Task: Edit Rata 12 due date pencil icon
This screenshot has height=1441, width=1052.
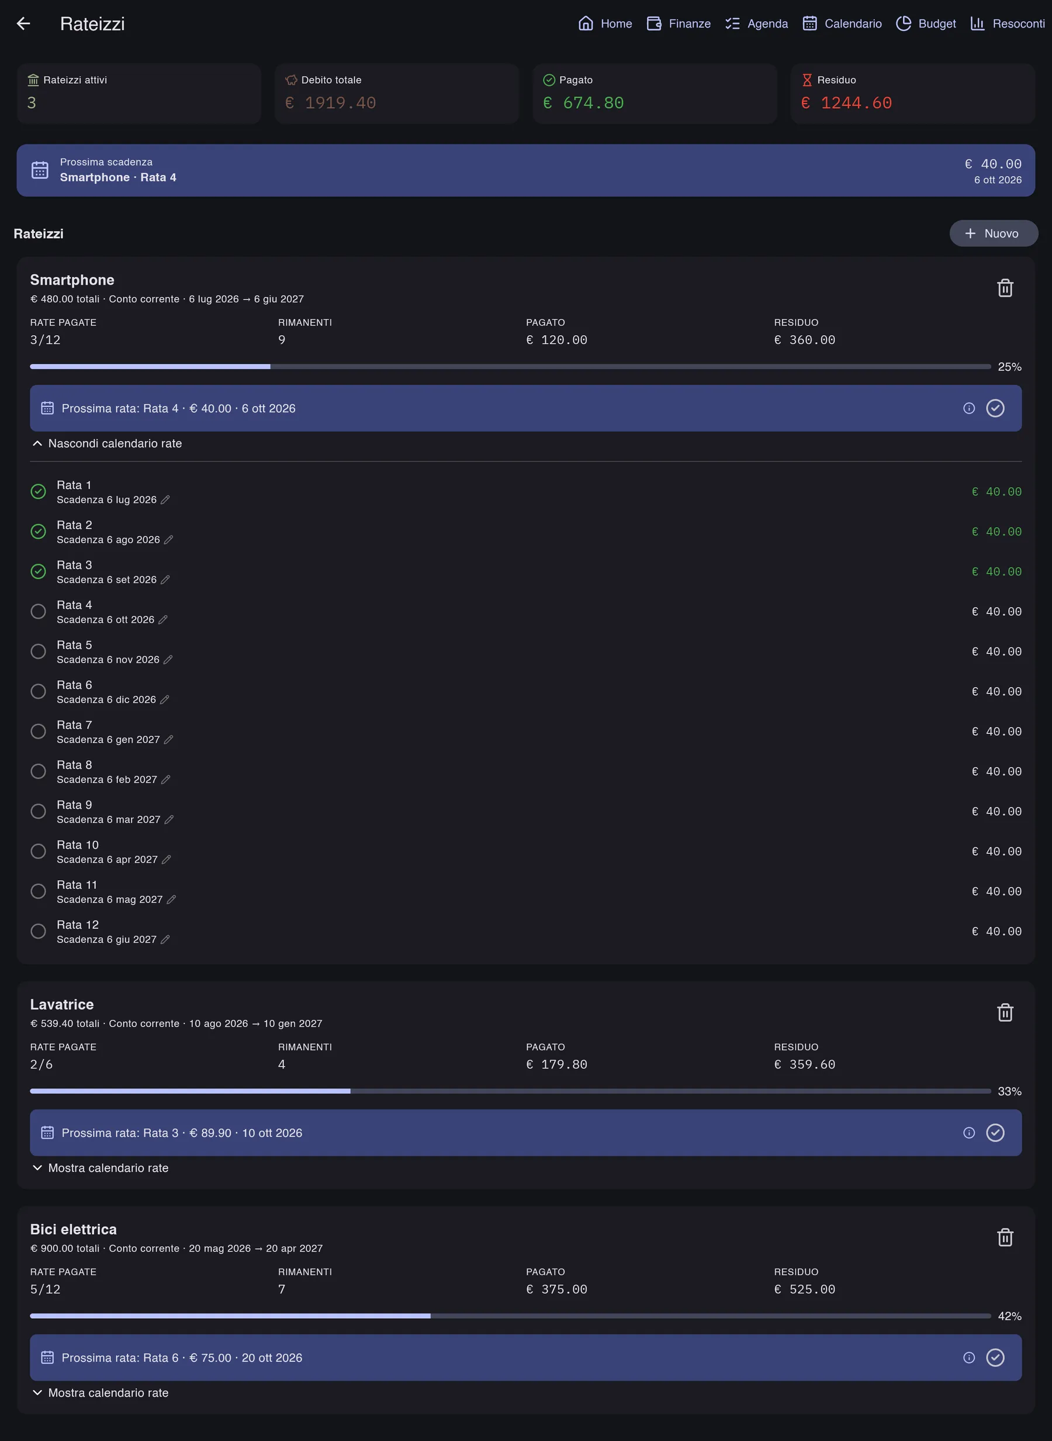Action: tap(165, 940)
